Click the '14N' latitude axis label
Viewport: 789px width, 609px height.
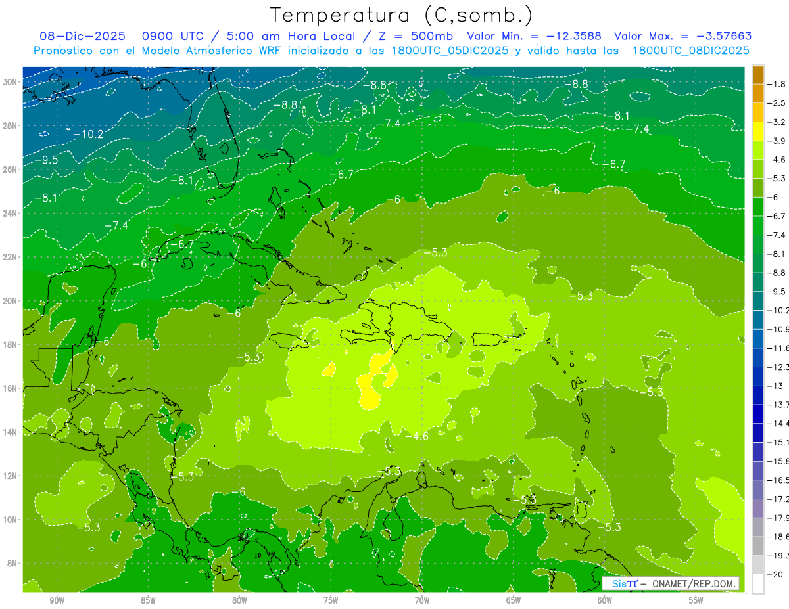click(x=10, y=432)
